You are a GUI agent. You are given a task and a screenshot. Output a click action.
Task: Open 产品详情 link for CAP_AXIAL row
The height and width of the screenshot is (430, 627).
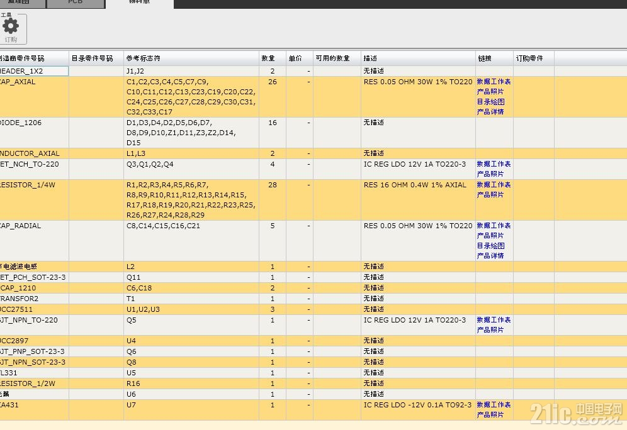[x=490, y=112]
